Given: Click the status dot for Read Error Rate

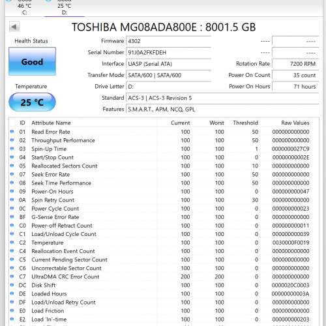Looking at the screenshot, I should pyautogui.click(x=12, y=132).
